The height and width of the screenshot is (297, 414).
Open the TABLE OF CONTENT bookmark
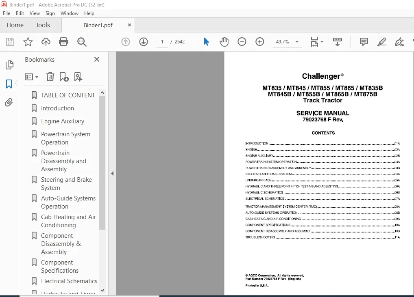68,95
